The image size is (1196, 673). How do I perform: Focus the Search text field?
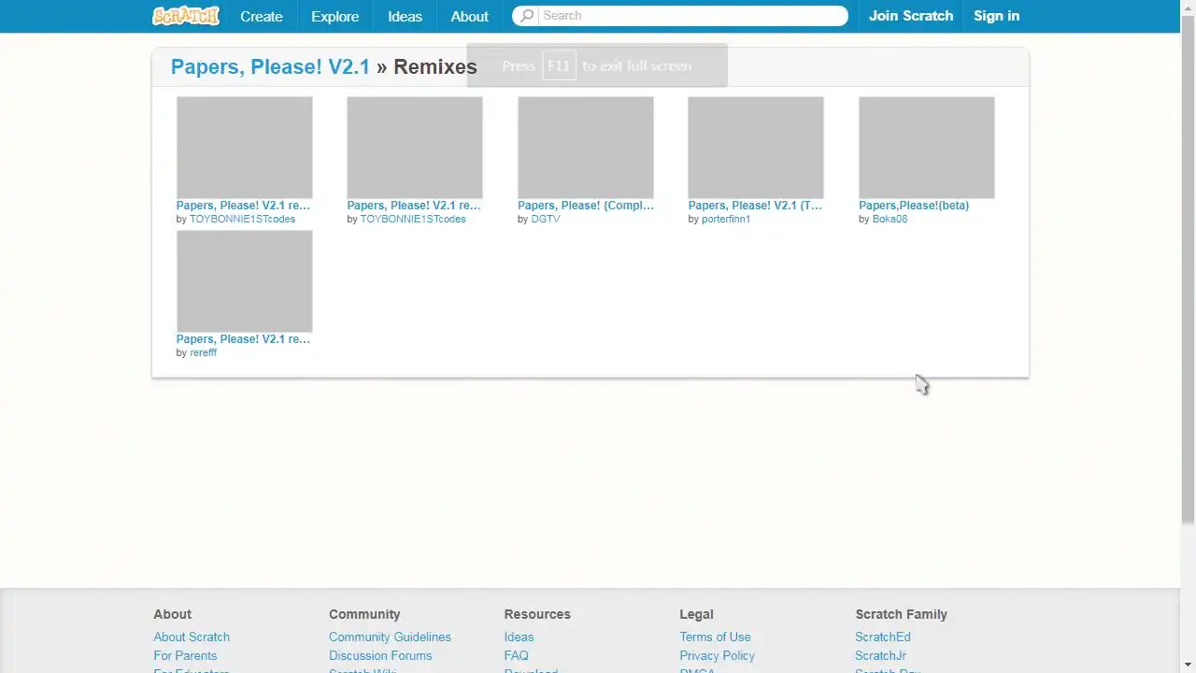[x=691, y=16]
